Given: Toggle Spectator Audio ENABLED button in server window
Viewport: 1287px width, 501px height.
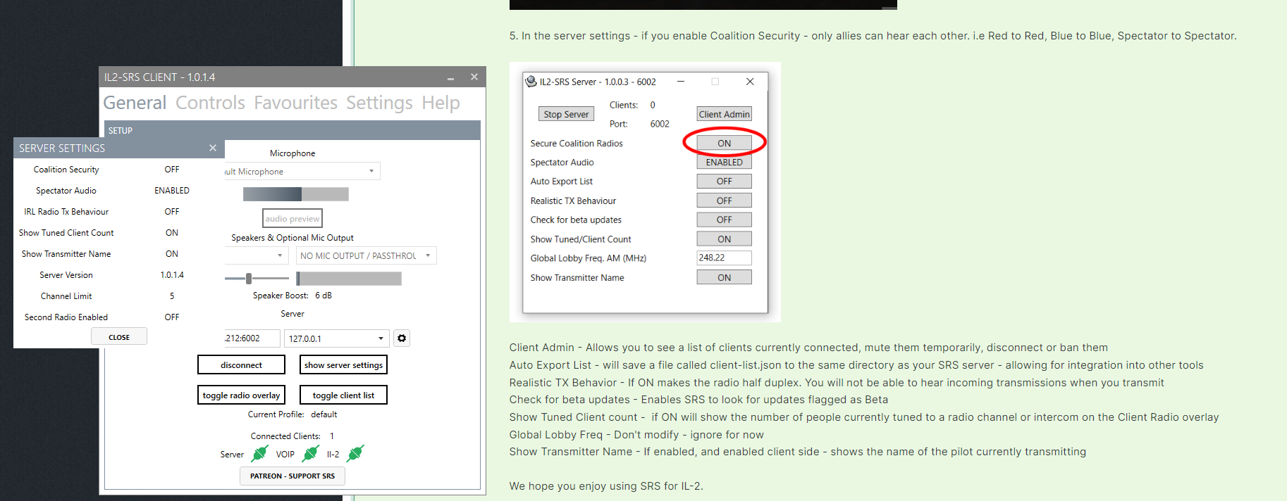Looking at the screenshot, I should (x=724, y=162).
